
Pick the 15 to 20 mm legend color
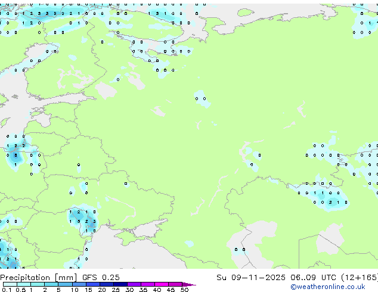[92, 284]
